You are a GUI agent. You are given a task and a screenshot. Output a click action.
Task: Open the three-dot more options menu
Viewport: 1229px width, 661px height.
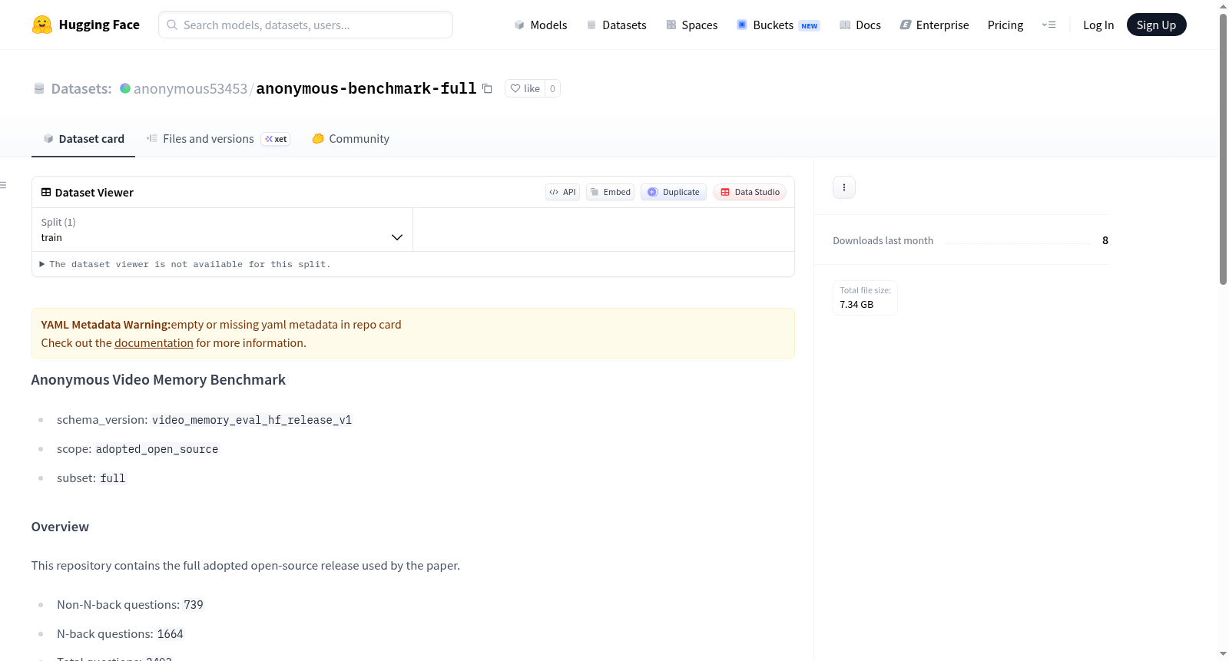click(x=844, y=187)
